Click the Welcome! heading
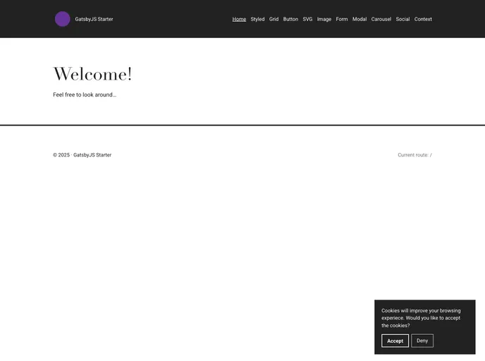The height and width of the screenshot is (361, 485). (92, 74)
